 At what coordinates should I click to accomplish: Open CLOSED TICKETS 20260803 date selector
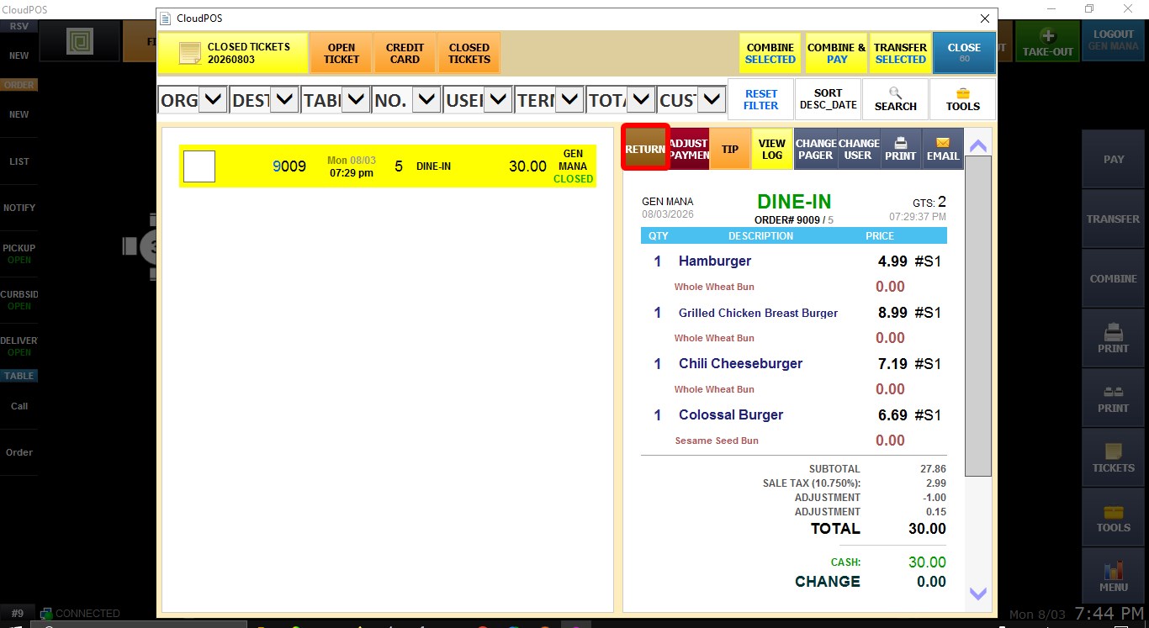(233, 53)
